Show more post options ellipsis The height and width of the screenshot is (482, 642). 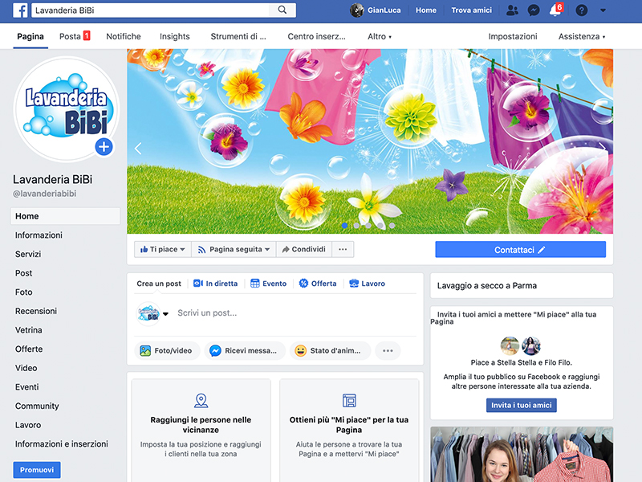pos(388,350)
